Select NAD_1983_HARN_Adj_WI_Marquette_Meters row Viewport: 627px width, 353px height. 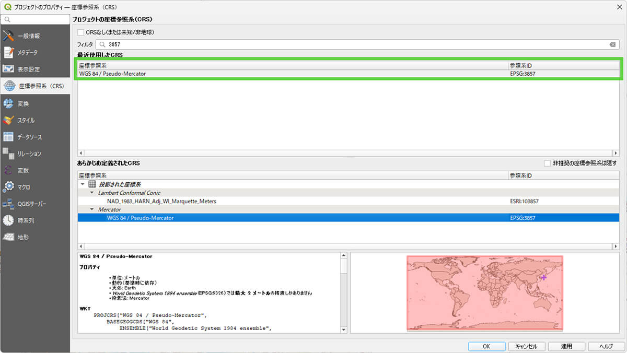tap(348, 201)
